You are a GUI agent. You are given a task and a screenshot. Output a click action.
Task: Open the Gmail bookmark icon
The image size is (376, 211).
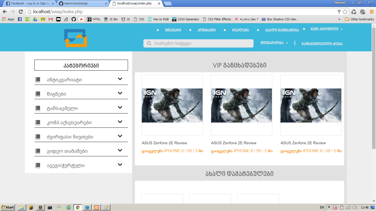click(51, 19)
